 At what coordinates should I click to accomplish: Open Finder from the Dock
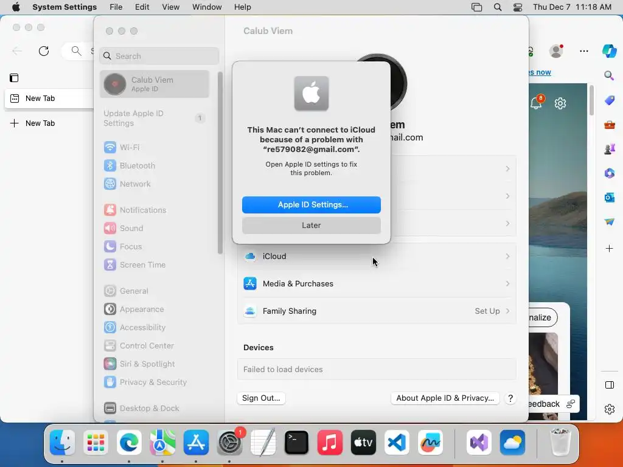(x=63, y=443)
